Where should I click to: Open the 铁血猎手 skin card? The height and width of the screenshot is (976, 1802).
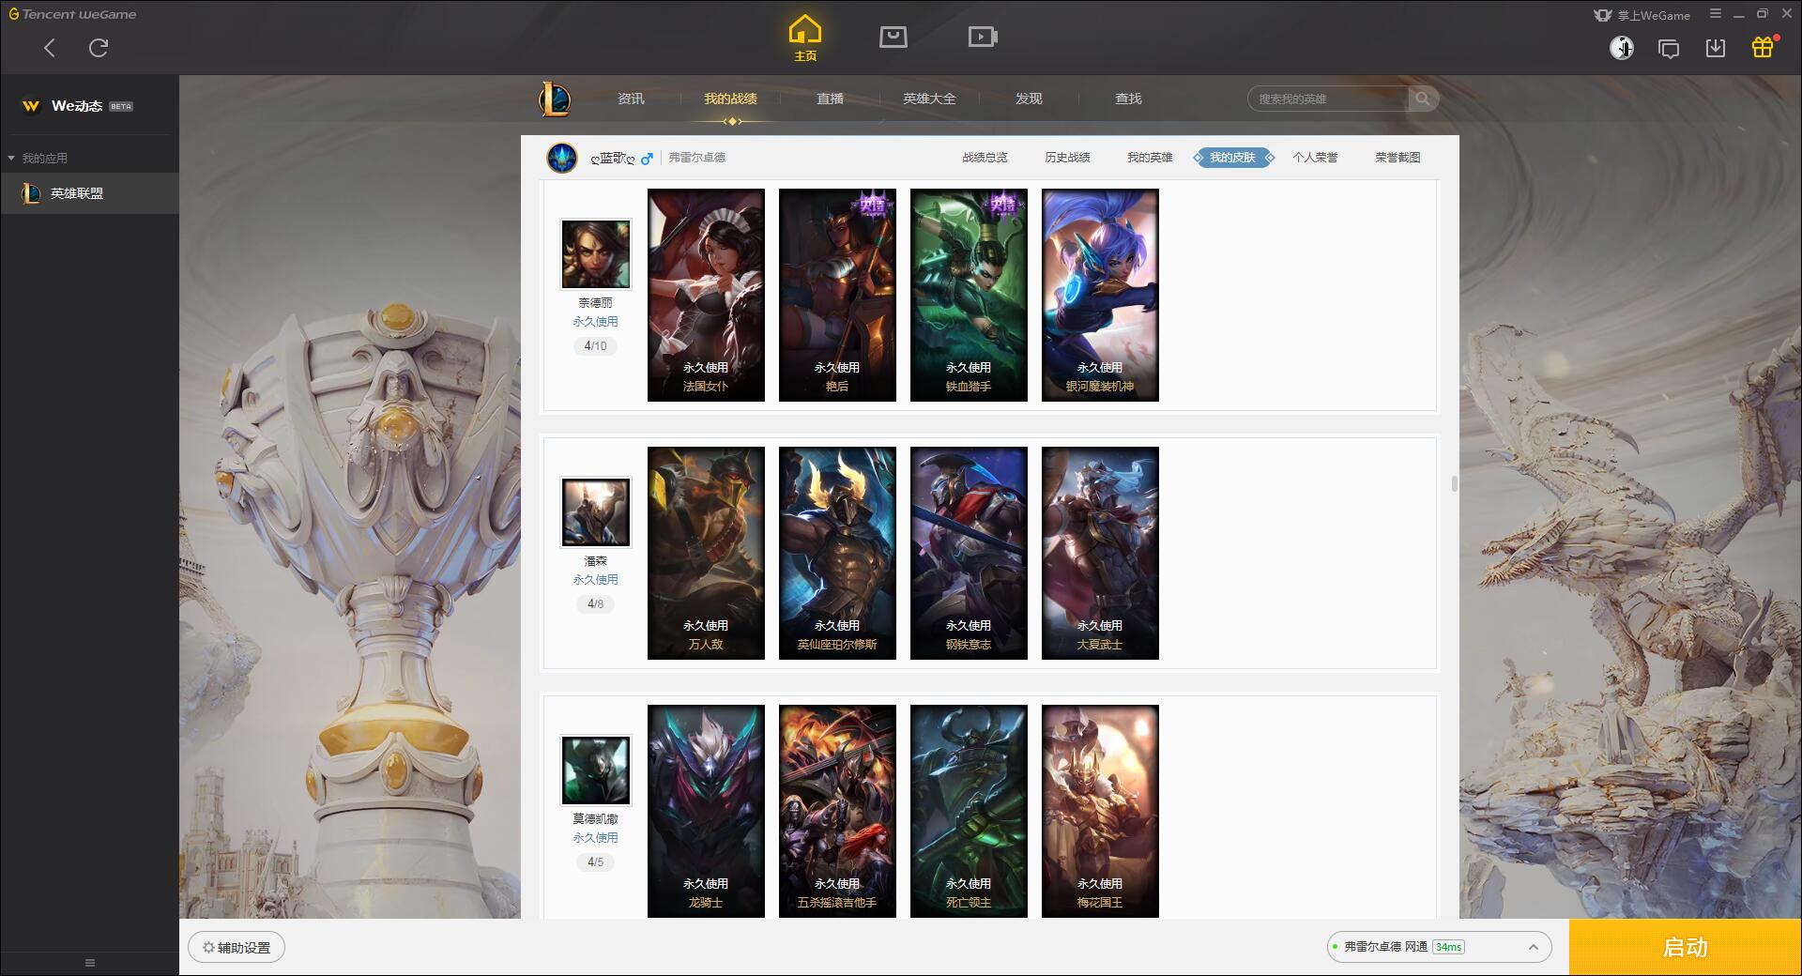click(x=969, y=295)
